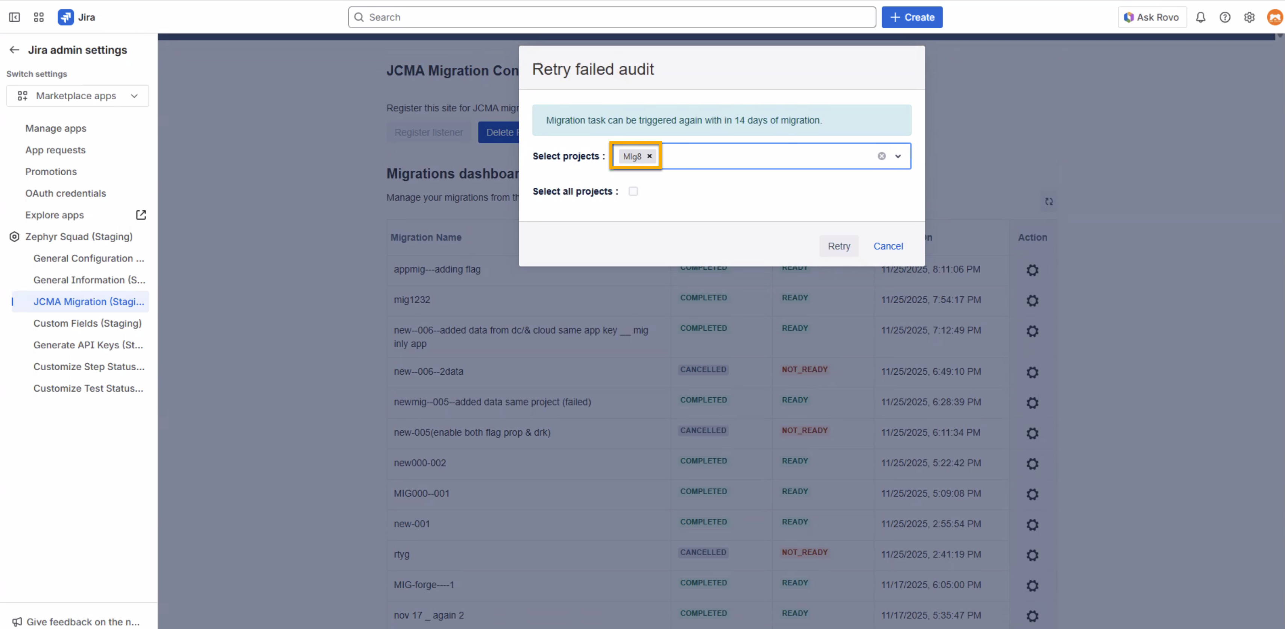Open the notifications bell
Screen dimensions: 1285x629
(x=1200, y=17)
